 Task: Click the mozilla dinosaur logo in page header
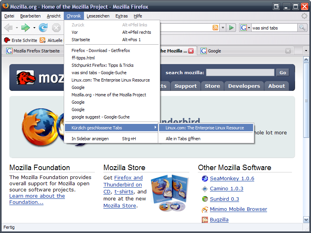(x=26, y=77)
